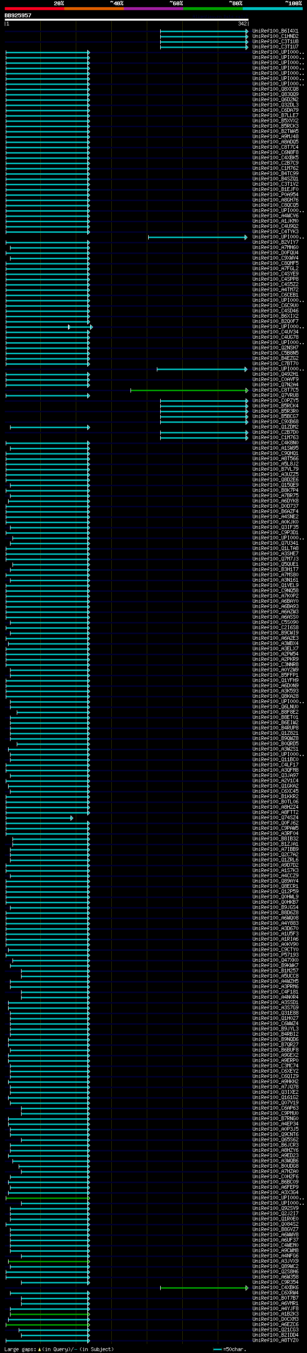Image resolution: width=307 pixels, height=1353 pixels.
Task: Click the UniRef100_C0PZY5 label
Action: (x=275, y=401)
